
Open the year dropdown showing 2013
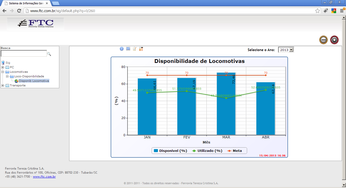coord(286,50)
